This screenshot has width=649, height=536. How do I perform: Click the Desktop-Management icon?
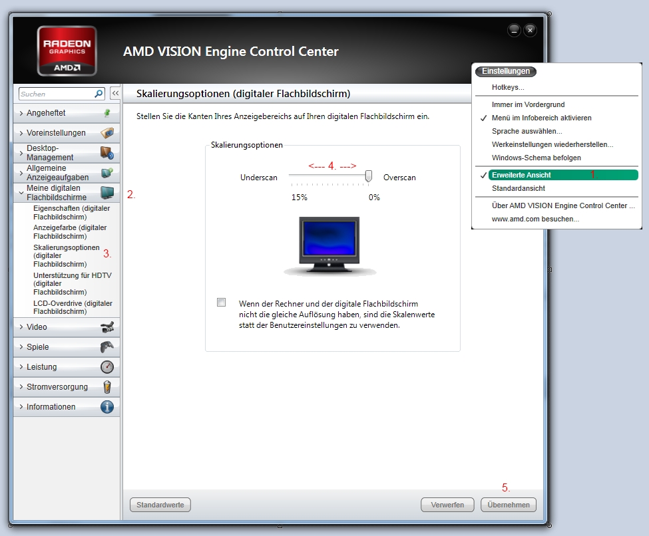[107, 152]
